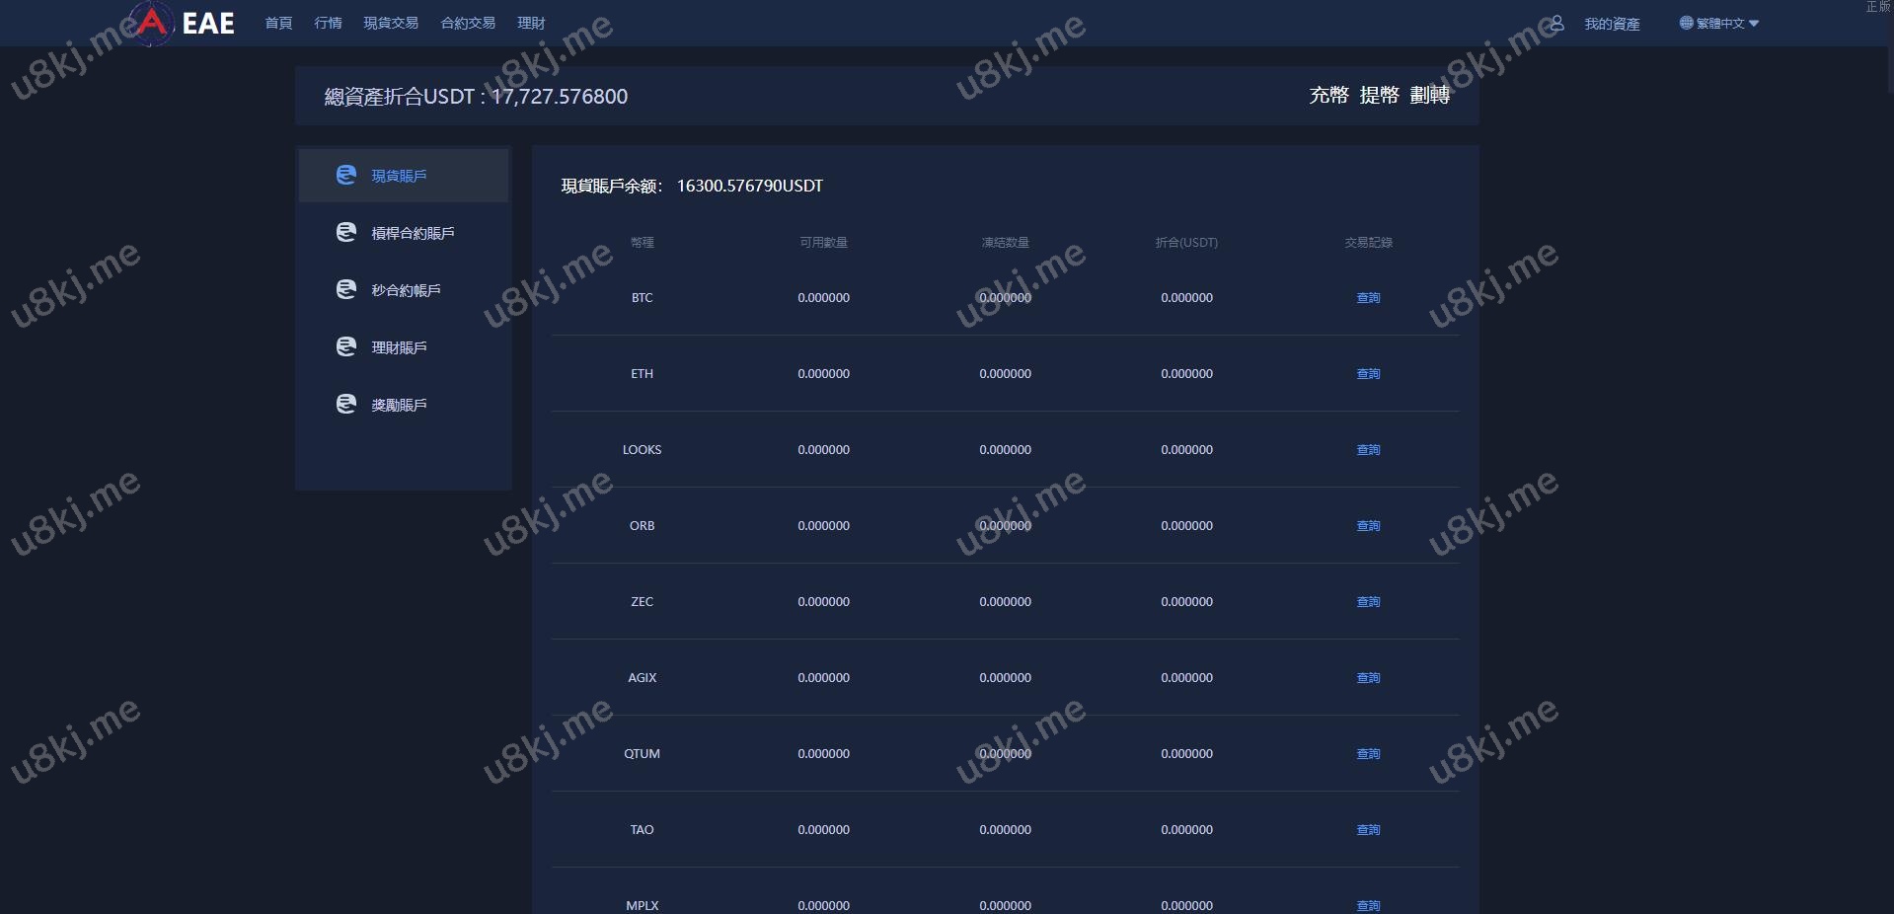
Task: Go to 現貨交易 in top navigation
Action: click(391, 23)
